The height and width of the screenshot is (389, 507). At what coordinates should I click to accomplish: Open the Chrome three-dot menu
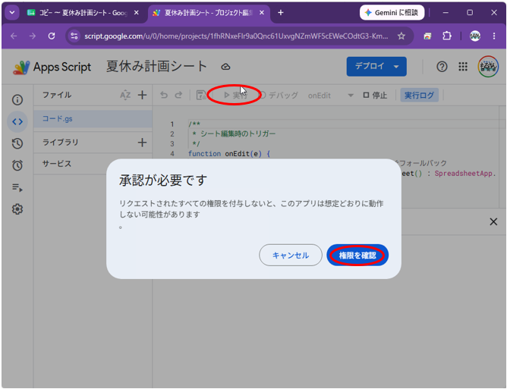[494, 36]
